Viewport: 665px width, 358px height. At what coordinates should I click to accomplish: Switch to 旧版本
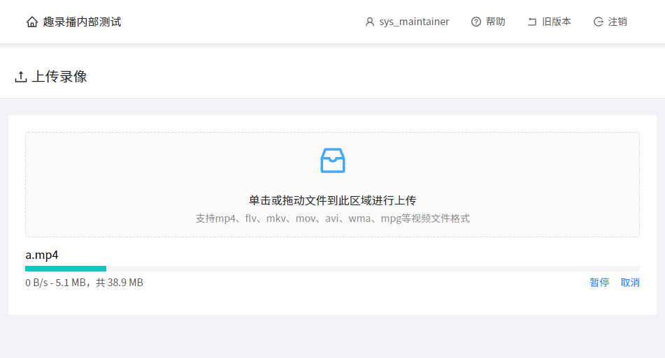pyautogui.click(x=557, y=22)
